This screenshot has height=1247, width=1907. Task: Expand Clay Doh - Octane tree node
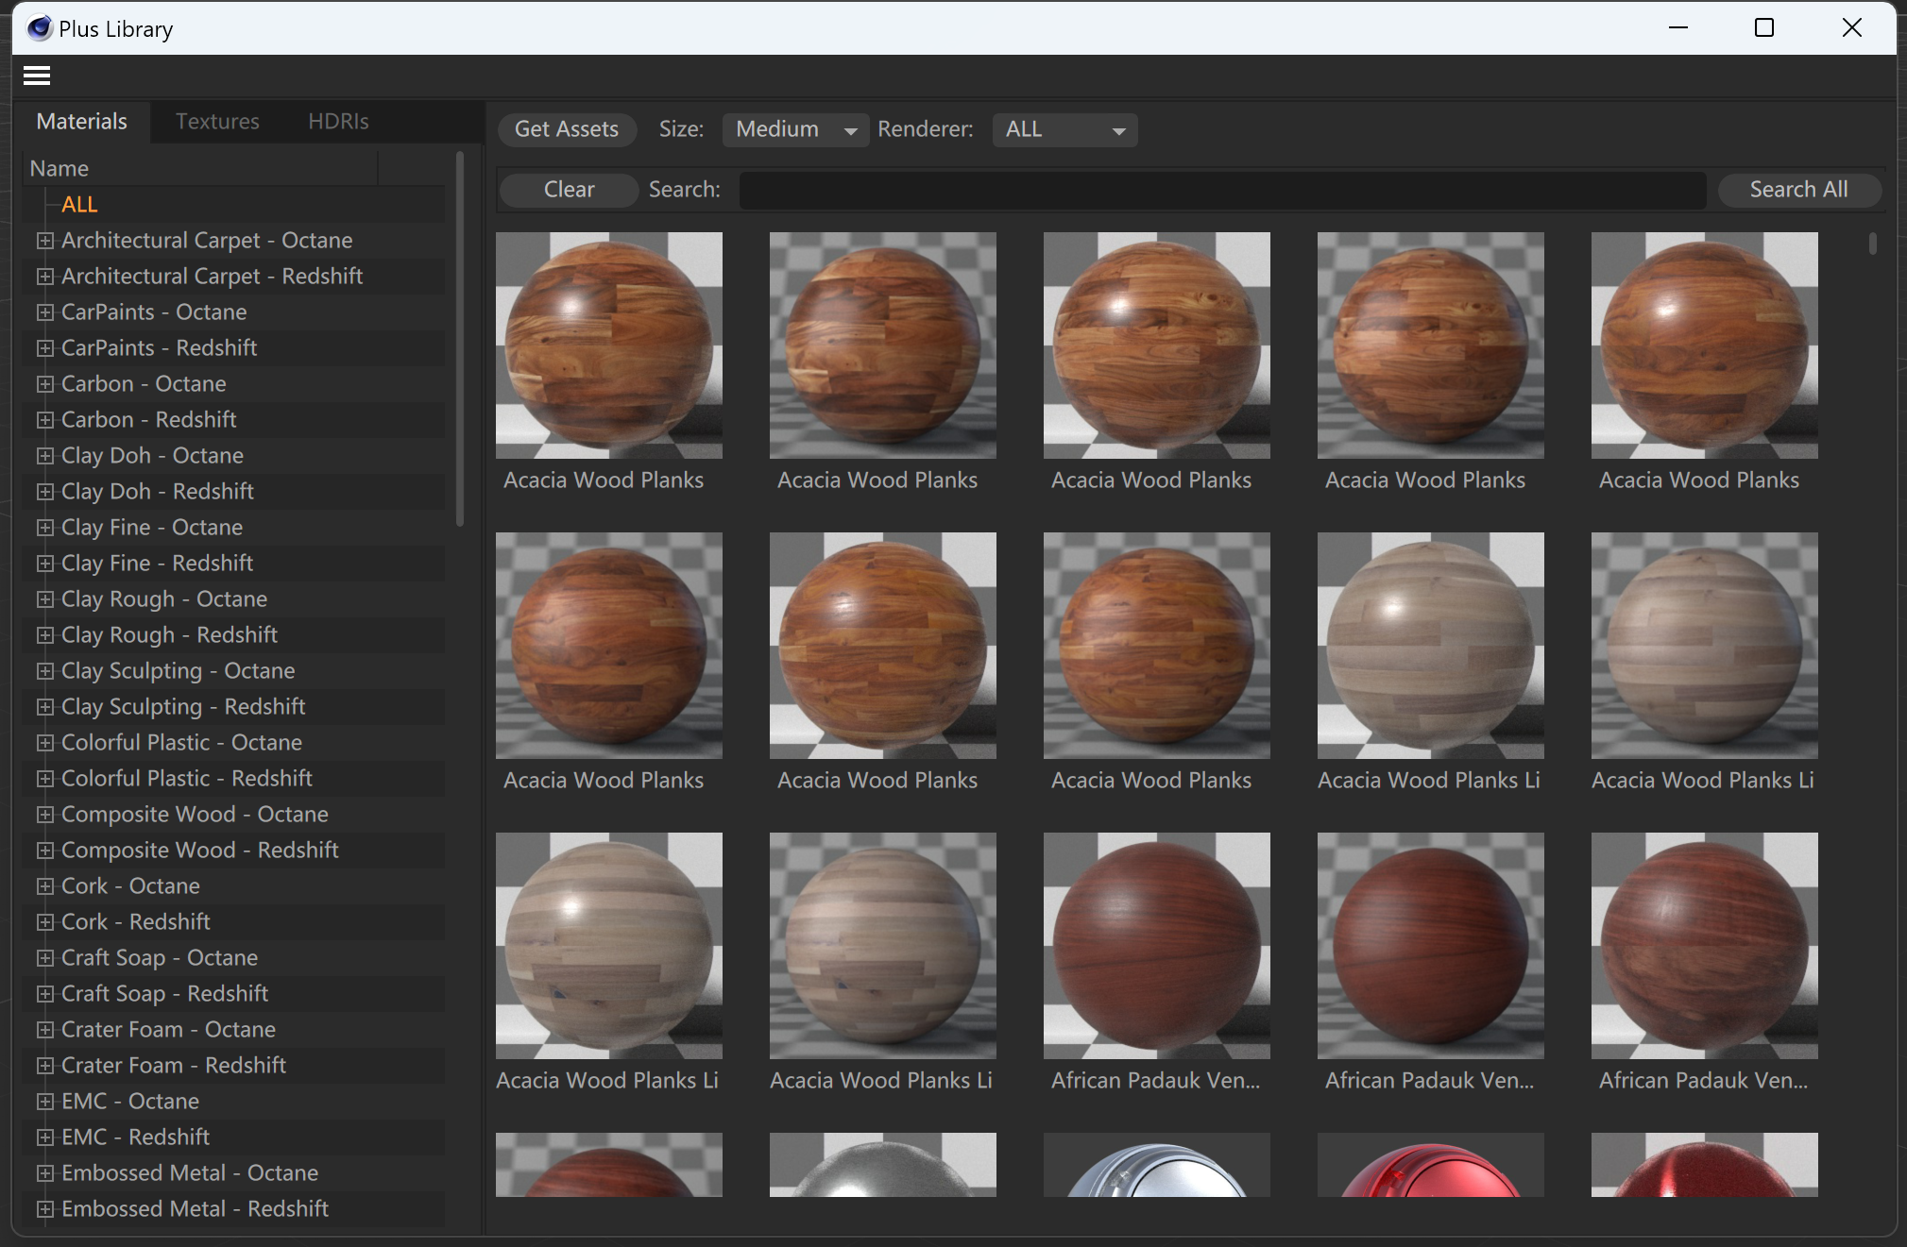[44, 456]
